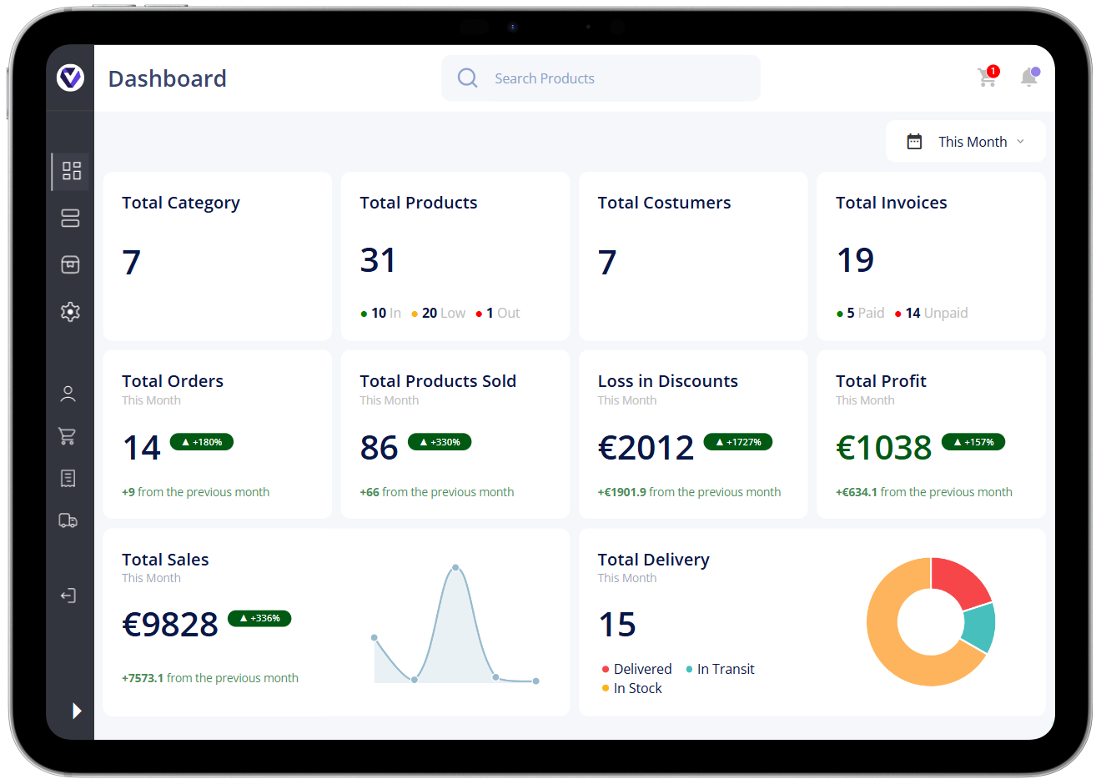Click the €1038 Total Profit value
1101x784 pixels.
pyautogui.click(x=884, y=448)
